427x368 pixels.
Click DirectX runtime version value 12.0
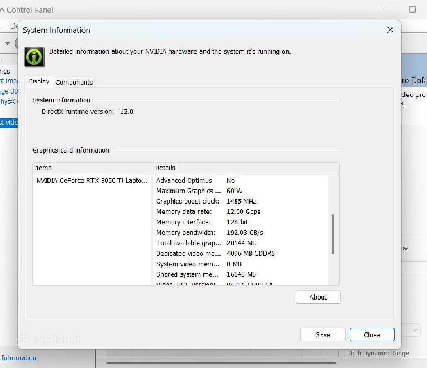click(127, 112)
